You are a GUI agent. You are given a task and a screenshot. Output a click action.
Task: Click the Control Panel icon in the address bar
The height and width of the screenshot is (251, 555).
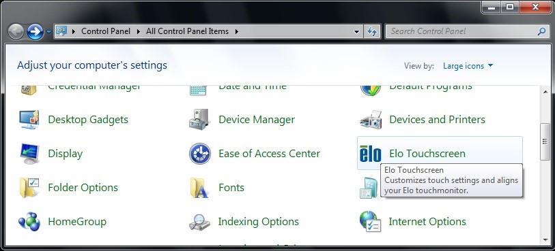coord(61,31)
